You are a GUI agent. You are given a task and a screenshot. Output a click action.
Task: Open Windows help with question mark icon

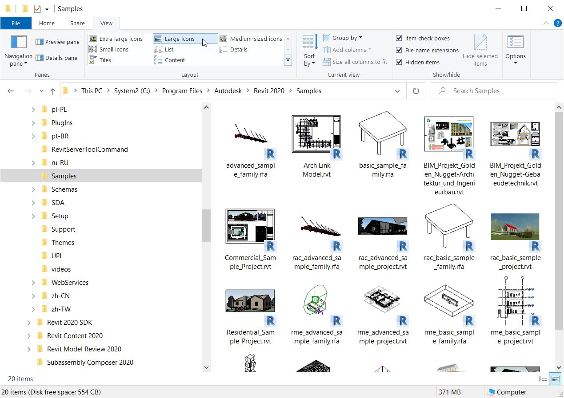[557, 23]
